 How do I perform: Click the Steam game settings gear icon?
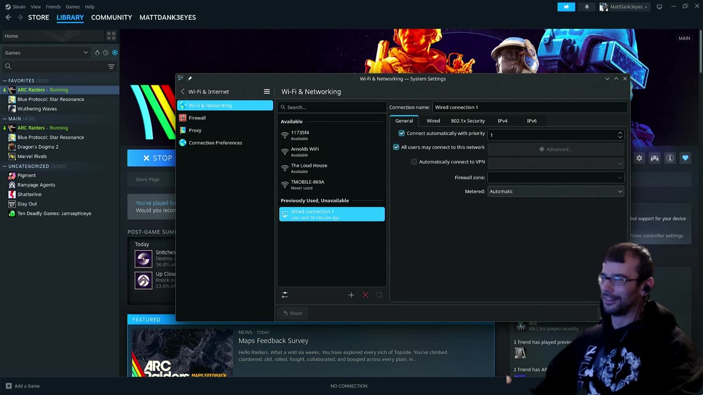[639, 158]
